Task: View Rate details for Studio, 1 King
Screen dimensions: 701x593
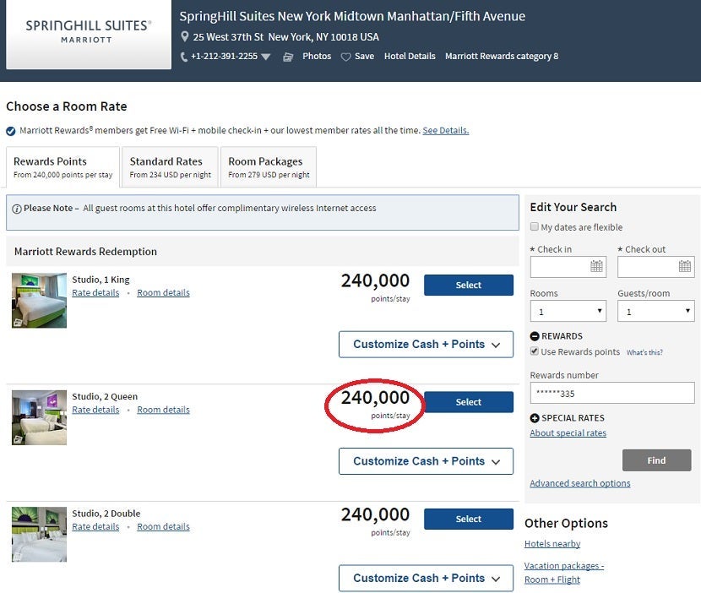Action: 95,292
